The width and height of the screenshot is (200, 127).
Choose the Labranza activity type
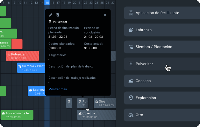(x=162, y=30)
